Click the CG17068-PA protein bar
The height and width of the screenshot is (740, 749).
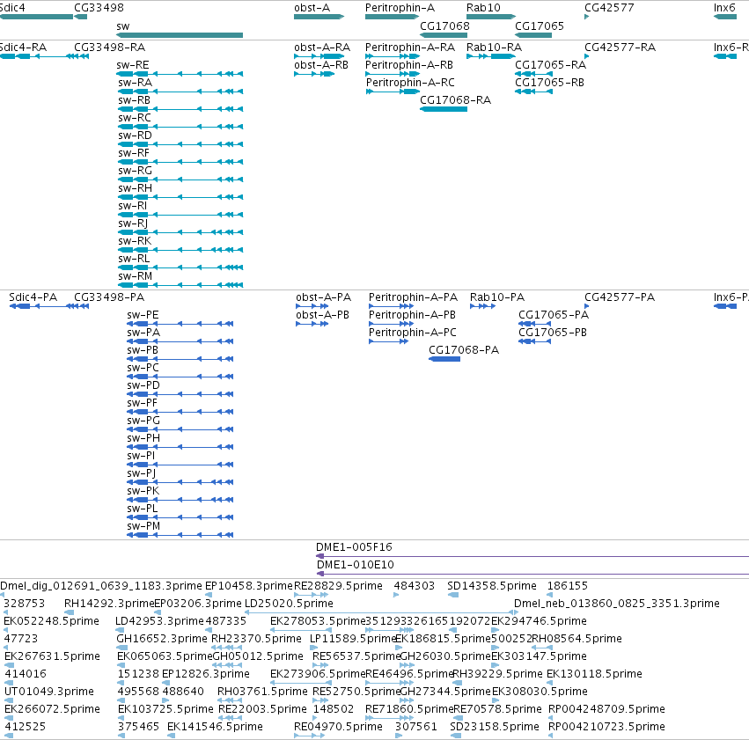point(444,359)
